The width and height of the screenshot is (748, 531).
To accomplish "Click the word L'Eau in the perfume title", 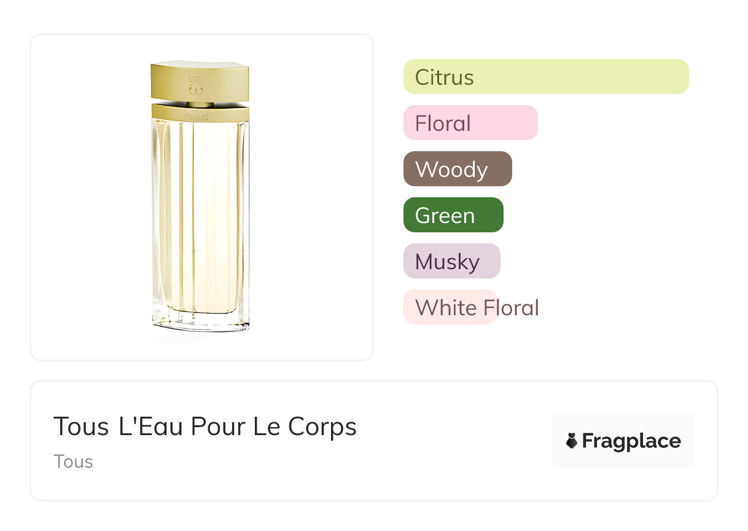I will pos(150,427).
